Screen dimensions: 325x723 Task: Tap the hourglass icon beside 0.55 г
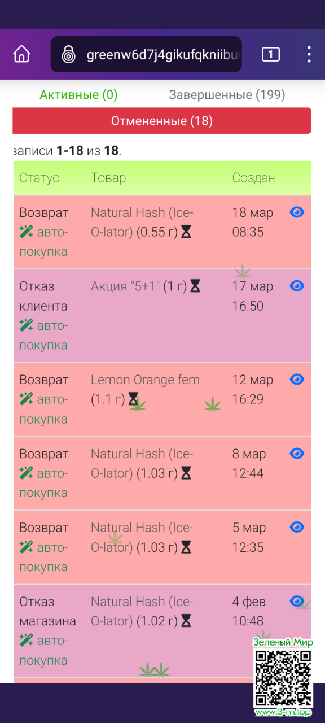tap(186, 232)
